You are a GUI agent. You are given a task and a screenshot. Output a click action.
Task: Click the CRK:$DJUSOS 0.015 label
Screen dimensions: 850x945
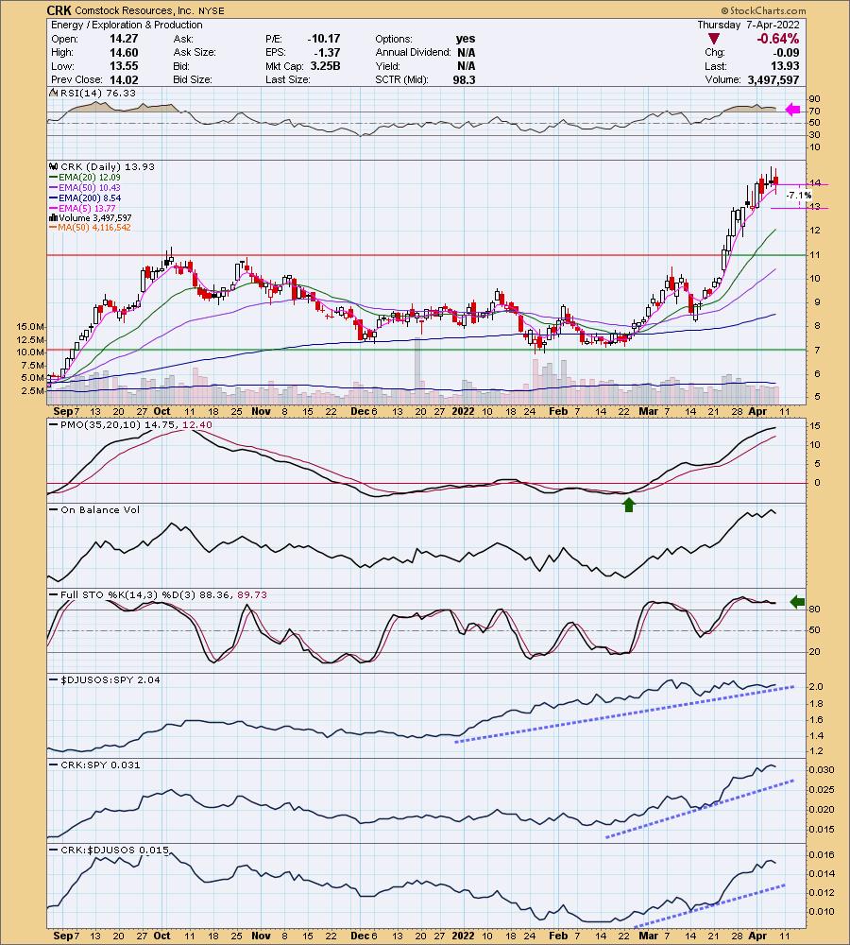coord(114,850)
